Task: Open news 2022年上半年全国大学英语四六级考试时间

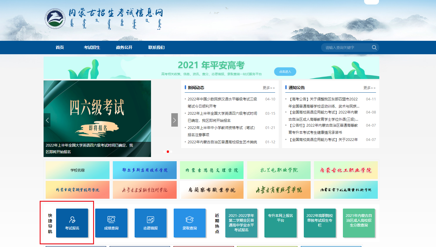Action: (x=222, y=117)
